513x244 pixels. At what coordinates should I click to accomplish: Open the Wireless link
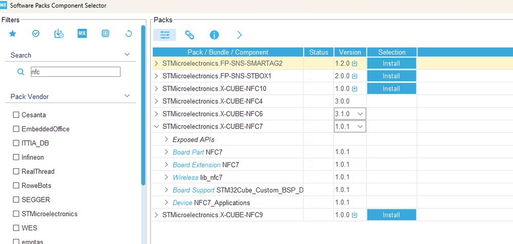click(x=186, y=177)
